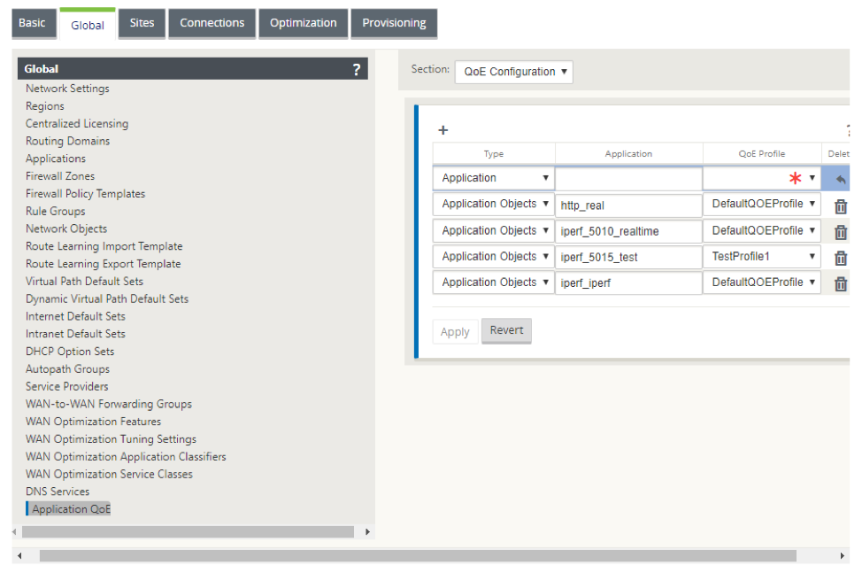Click the Apply button

[455, 332]
